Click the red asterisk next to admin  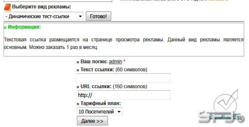(124, 61)
